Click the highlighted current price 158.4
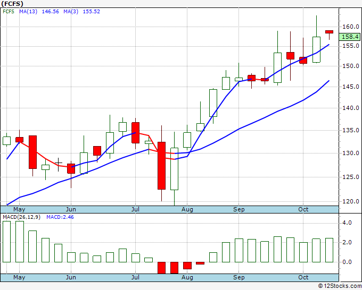The width and height of the screenshot is (362, 290). [350, 37]
